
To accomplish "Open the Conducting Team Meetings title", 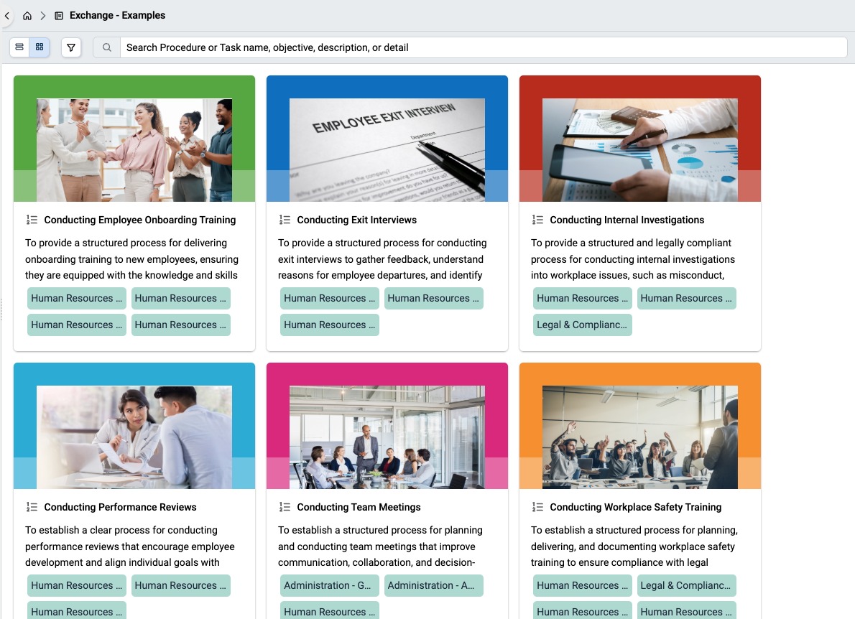I will [x=359, y=507].
